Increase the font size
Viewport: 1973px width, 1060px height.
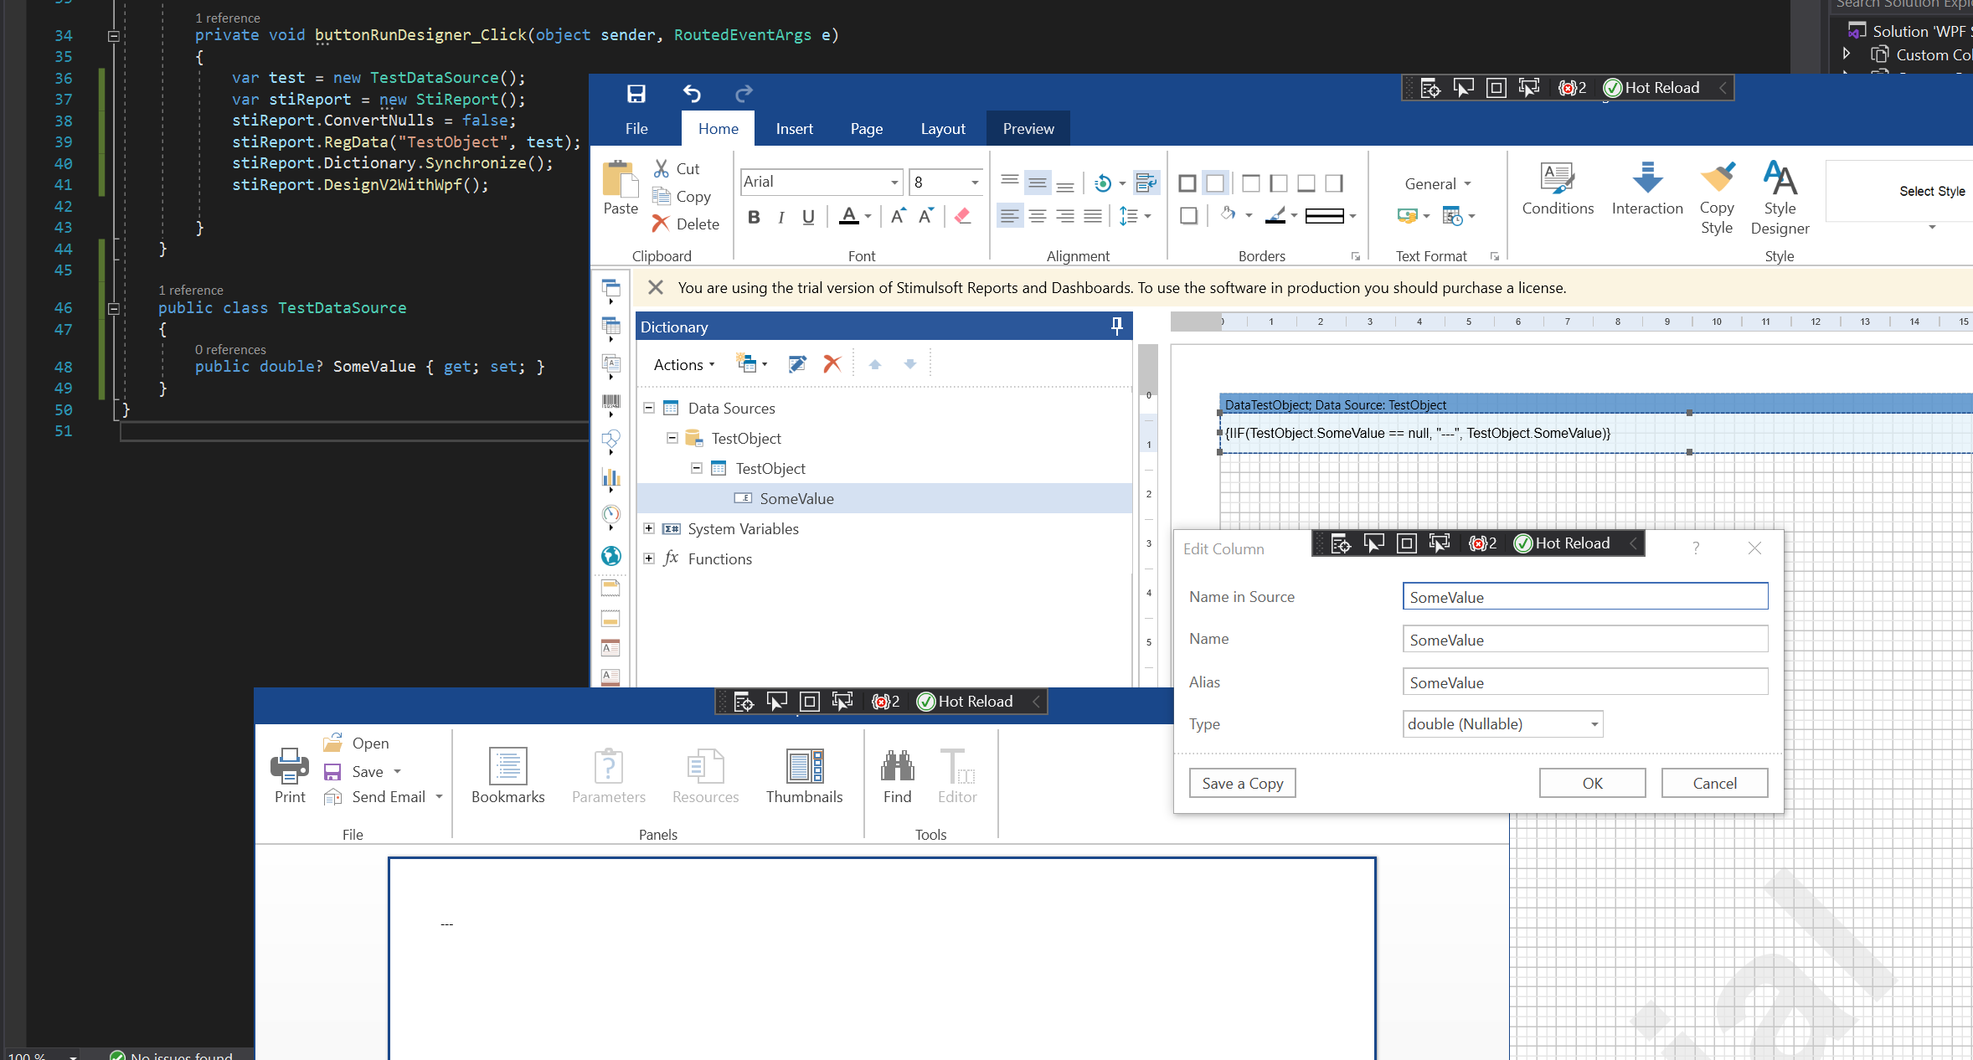[898, 216]
